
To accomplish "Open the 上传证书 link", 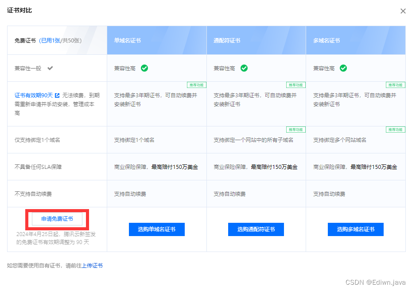I will (92, 266).
